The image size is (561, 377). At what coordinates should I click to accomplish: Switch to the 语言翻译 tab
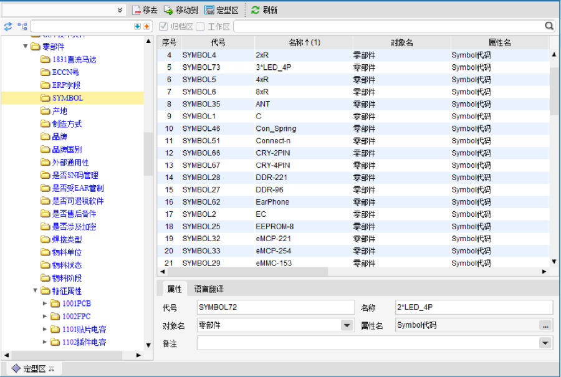209,289
